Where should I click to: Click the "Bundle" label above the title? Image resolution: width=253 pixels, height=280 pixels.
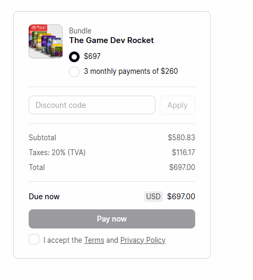tap(80, 31)
